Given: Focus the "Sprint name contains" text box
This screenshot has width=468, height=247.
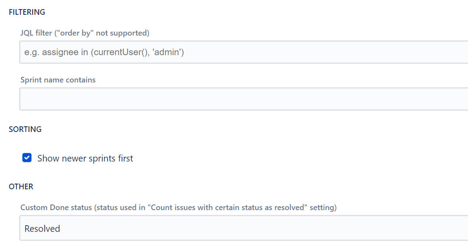Looking at the screenshot, I should click(x=243, y=99).
